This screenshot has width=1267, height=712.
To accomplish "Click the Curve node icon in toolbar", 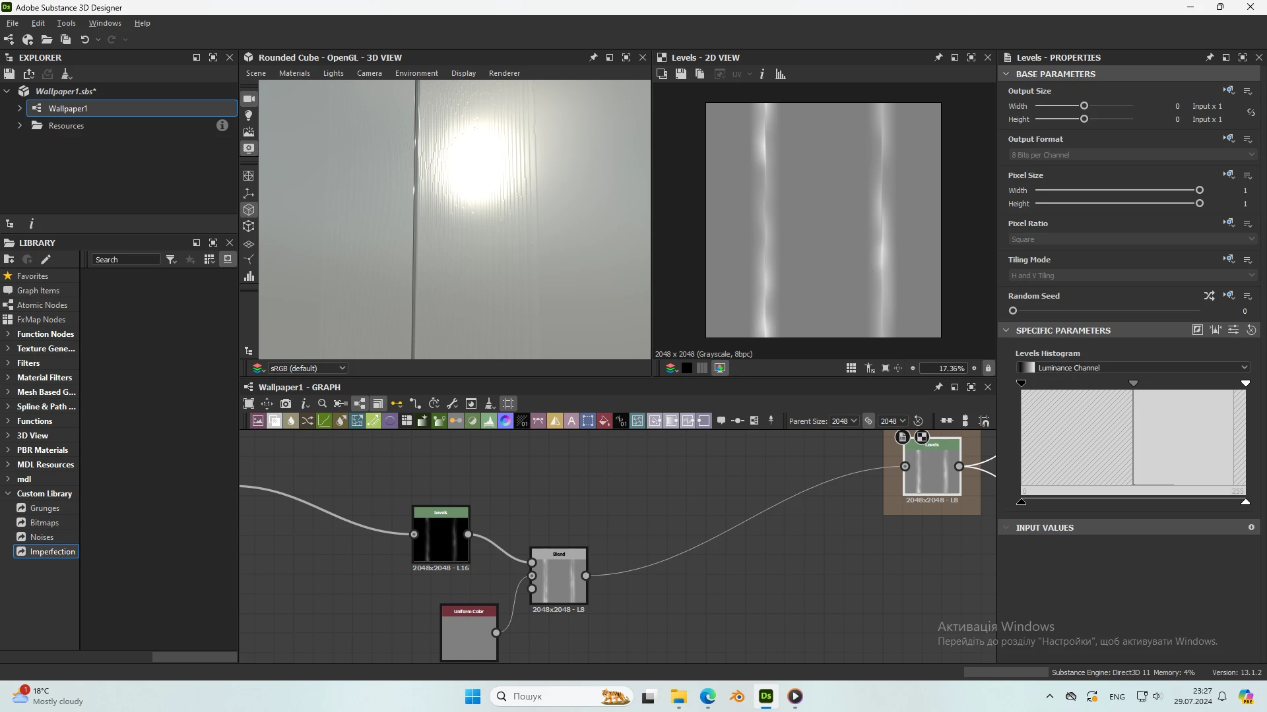I will pos(324,421).
